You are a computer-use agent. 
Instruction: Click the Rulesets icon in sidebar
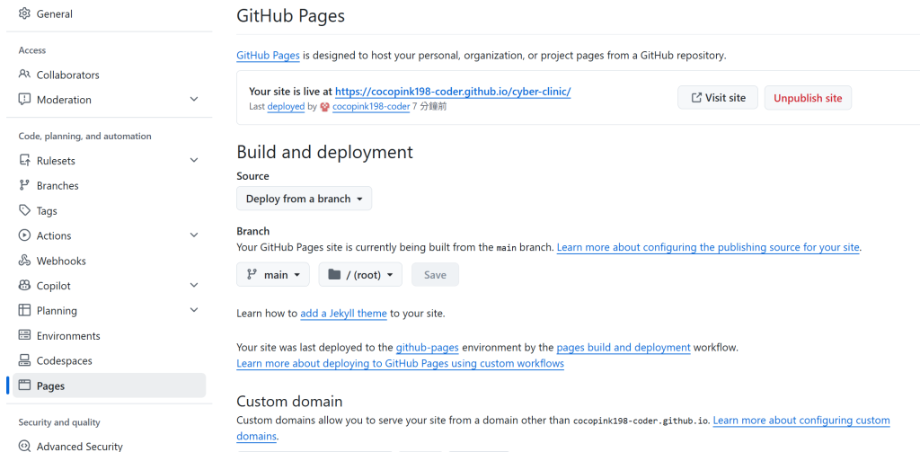point(24,160)
